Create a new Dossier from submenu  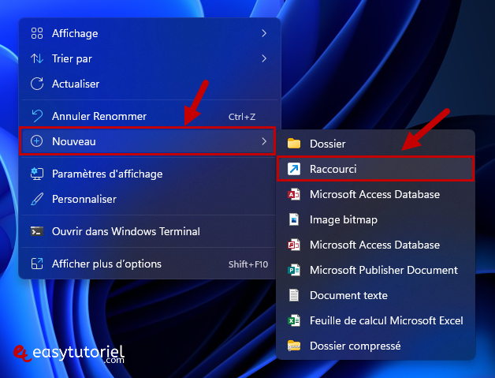coord(376,144)
